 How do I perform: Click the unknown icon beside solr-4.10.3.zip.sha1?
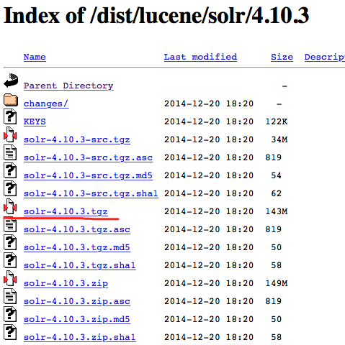(10, 332)
